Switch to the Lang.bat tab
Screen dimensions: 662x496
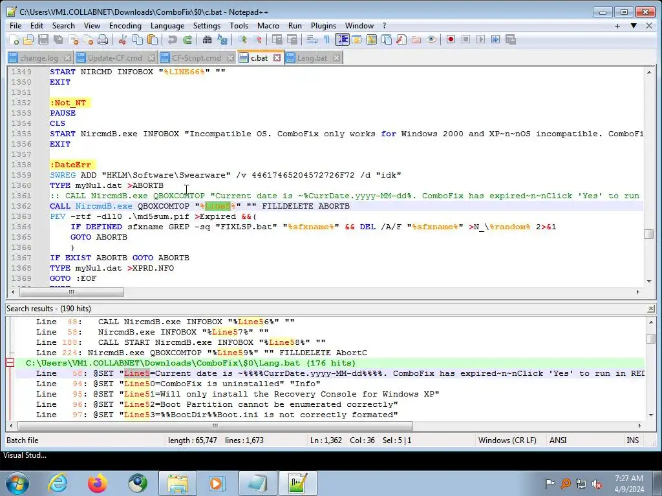[x=312, y=57]
